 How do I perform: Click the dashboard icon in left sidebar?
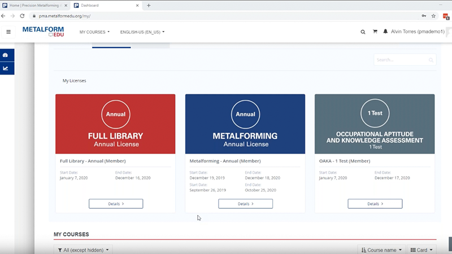pyautogui.click(x=6, y=55)
